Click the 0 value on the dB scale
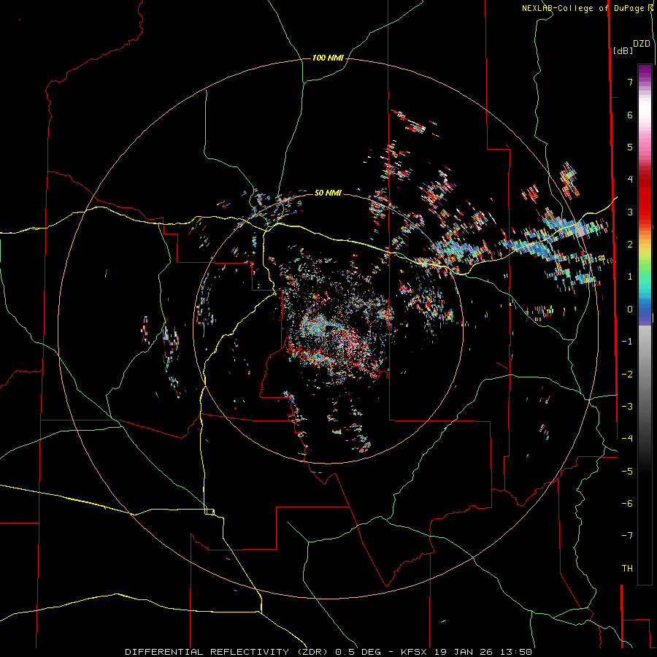Viewport: 657px width, 657px height. coord(630,309)
